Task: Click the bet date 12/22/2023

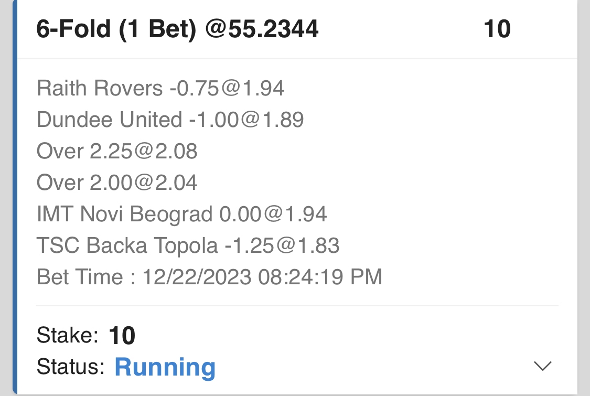Action: [x=197, y=277]
